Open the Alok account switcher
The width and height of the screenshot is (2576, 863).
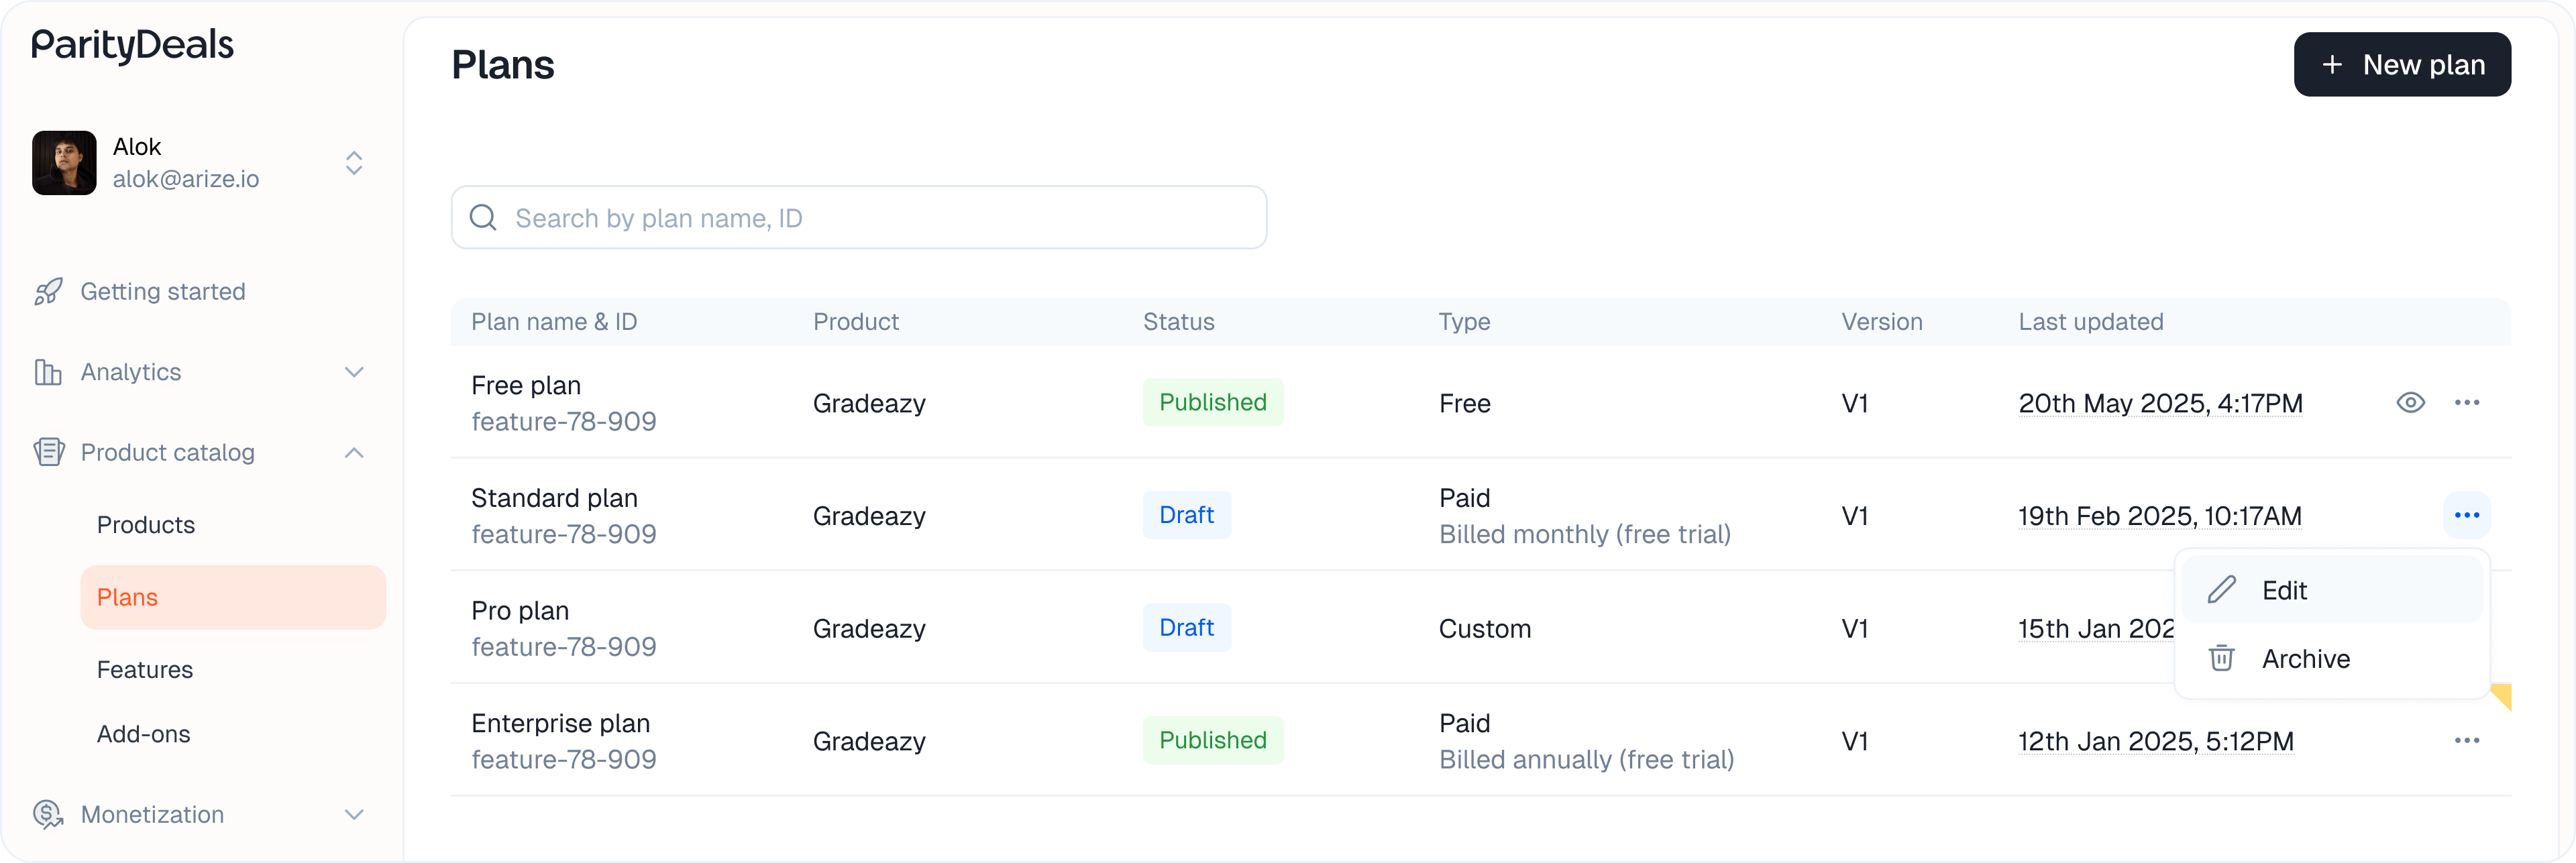354,163
